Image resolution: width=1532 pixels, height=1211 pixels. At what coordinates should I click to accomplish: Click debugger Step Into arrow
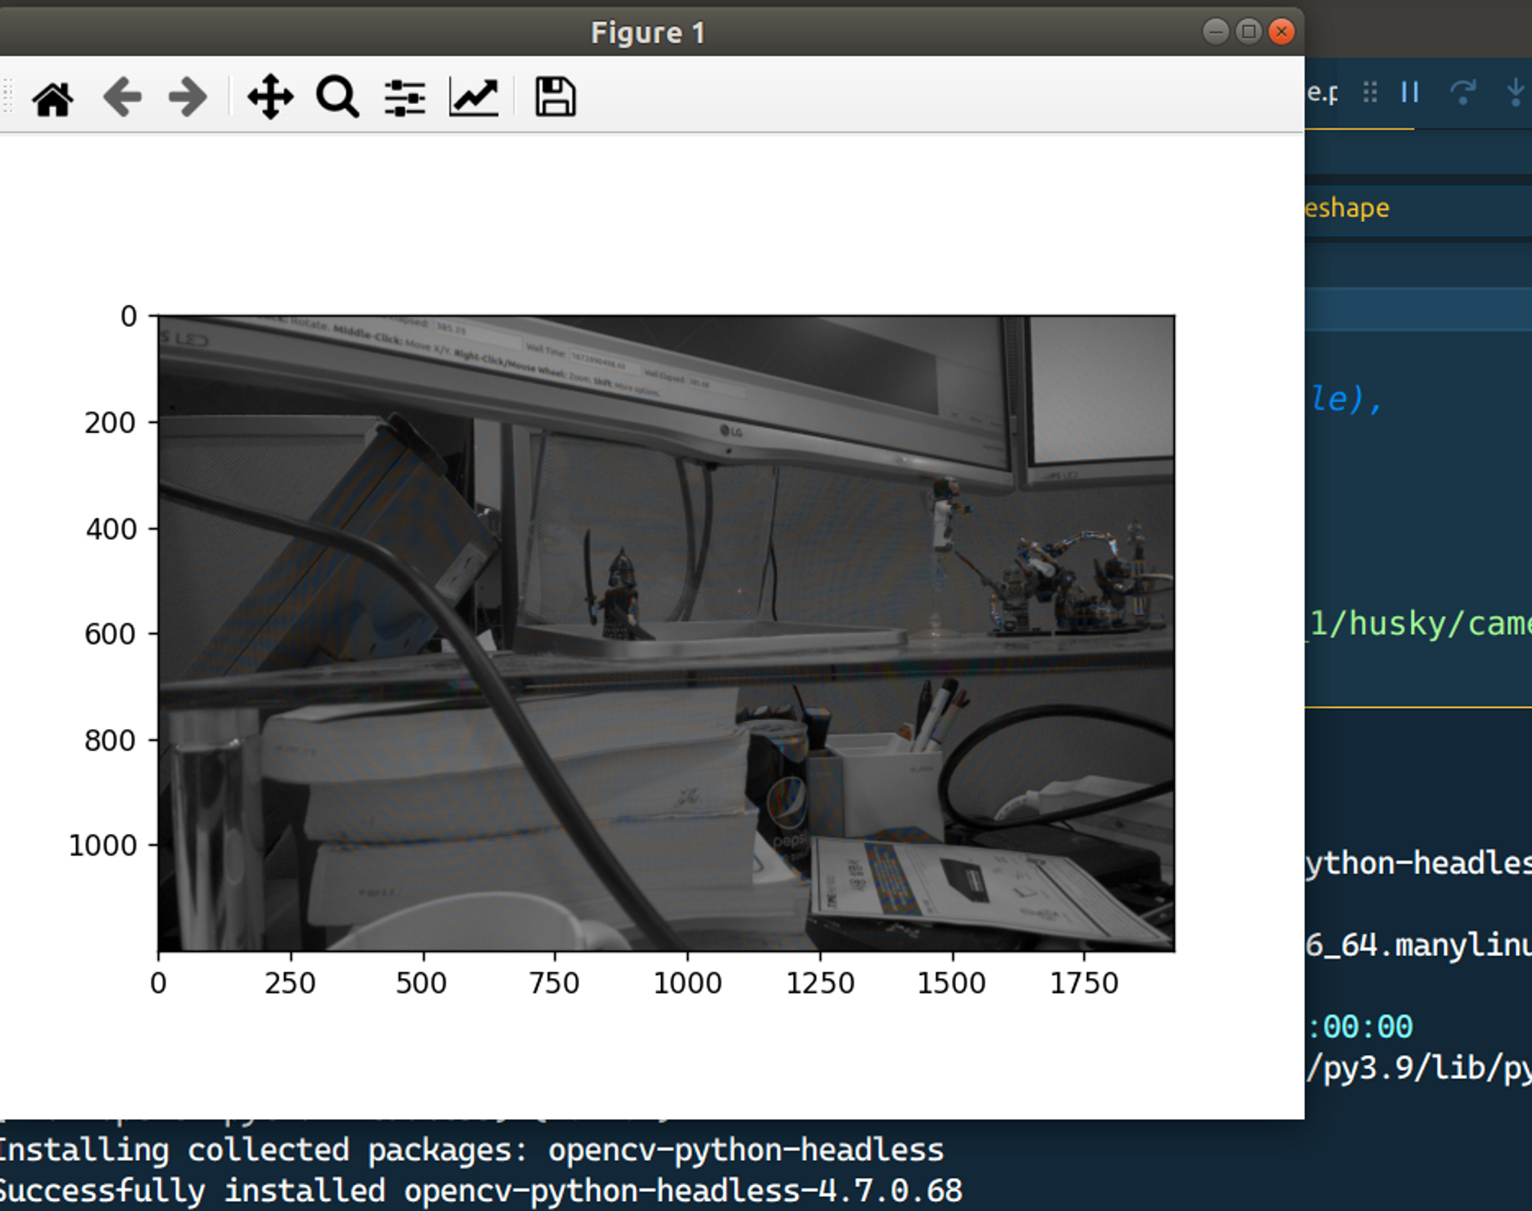click(1515, 93)
